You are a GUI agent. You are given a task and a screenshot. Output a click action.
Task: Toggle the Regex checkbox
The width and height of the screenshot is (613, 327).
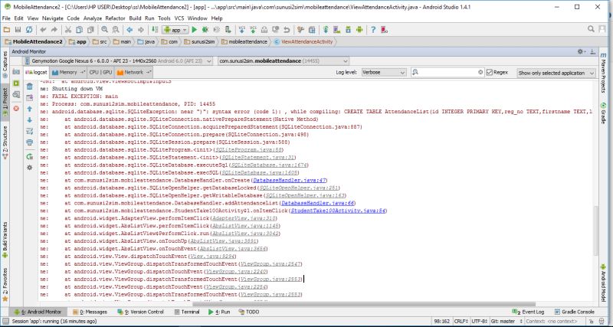[x=489, y=72]
